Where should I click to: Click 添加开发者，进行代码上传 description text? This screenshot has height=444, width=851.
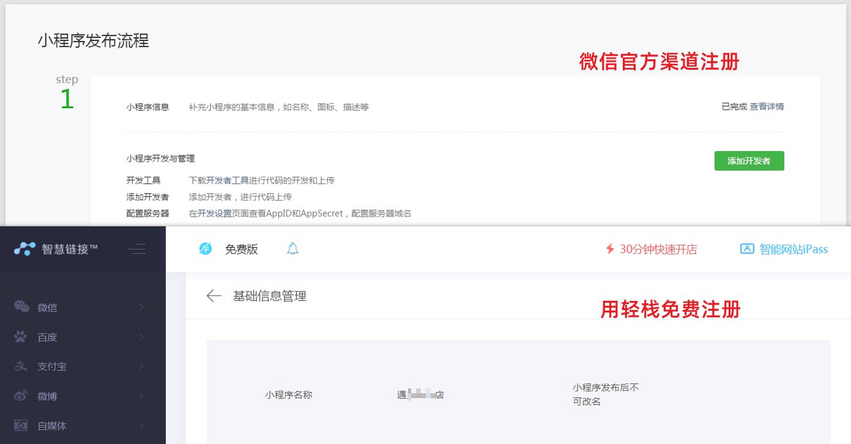pos(240,197)
